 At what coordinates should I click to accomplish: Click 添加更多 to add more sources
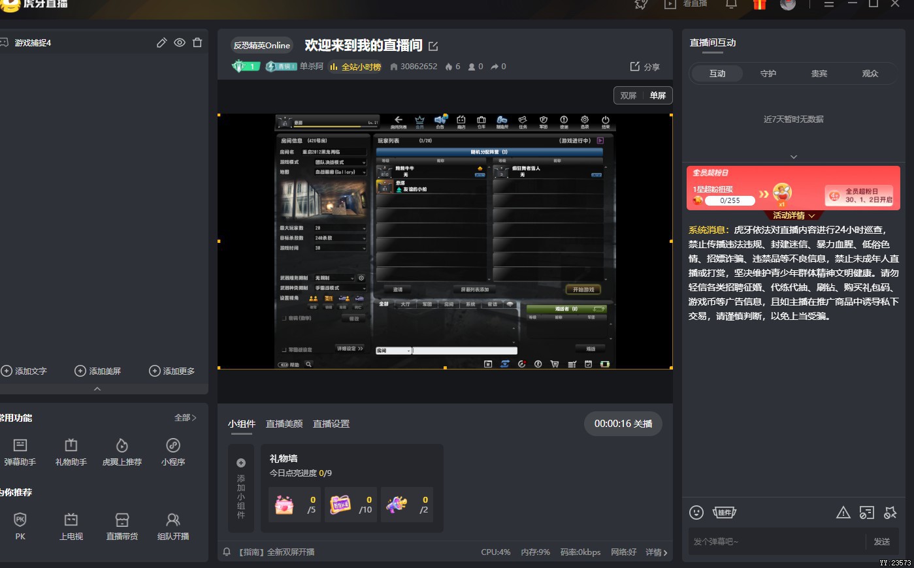point(172,371)
